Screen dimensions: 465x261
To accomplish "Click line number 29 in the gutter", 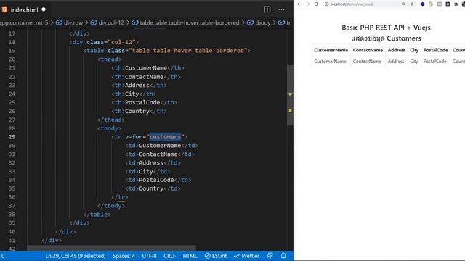I will (x=12, y=137).
